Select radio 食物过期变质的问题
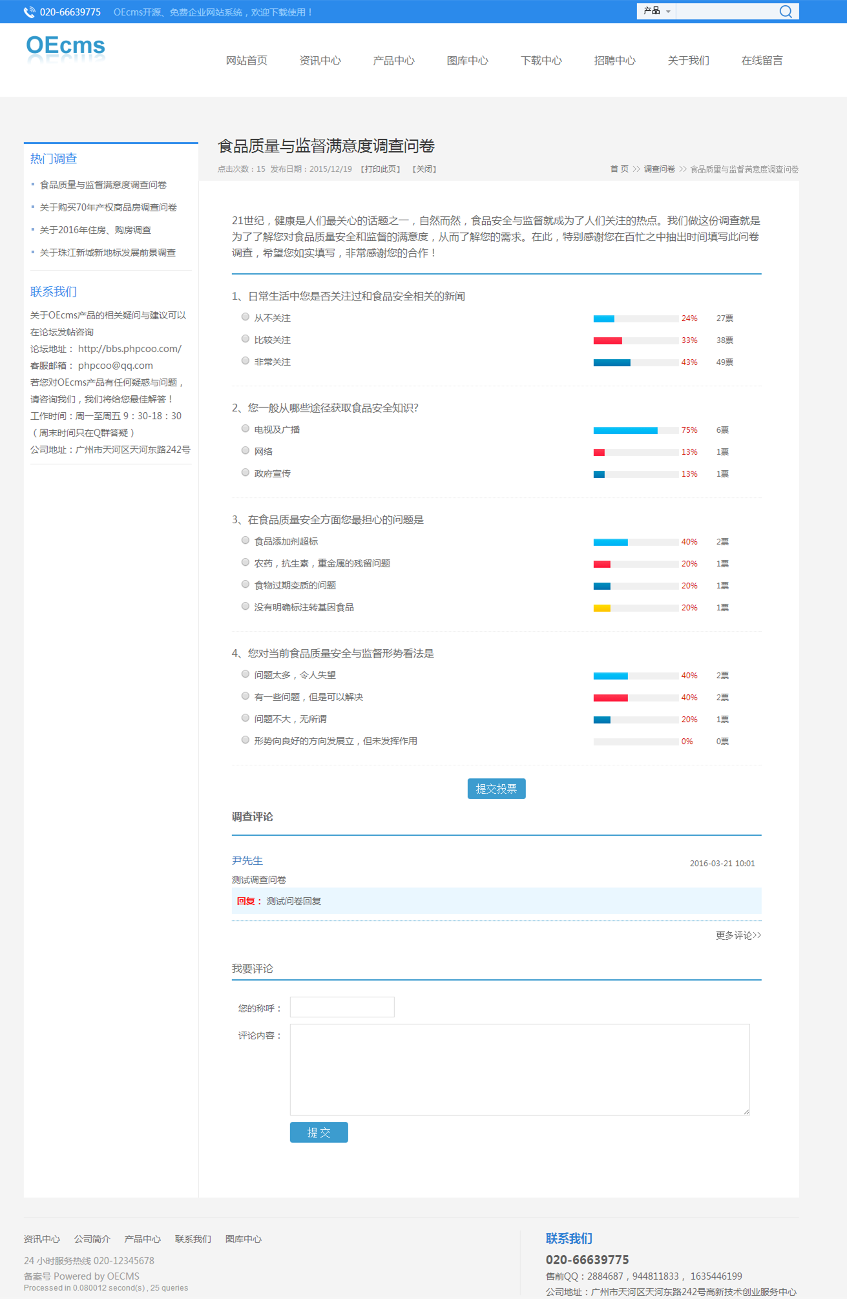The image size is (847, 1299). click(246, 584)
